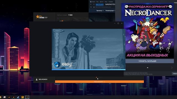Open the Rockstar Games taskbar icon
177x99 pixels.
pos(23,97)
